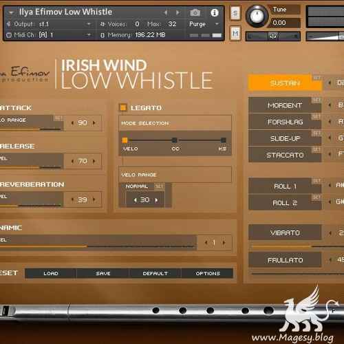Open the Purge dropdown menu

point(204,24)
